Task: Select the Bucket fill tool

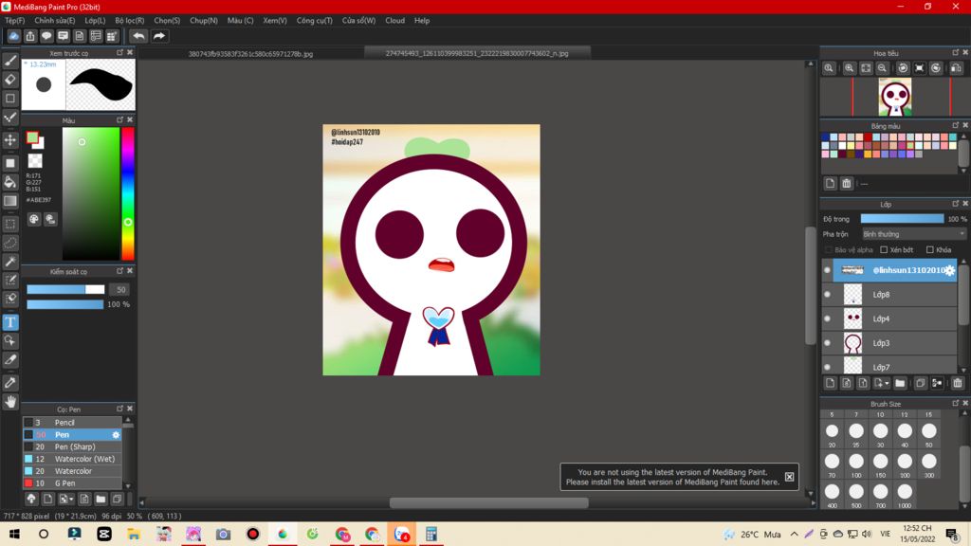Action: click(x=10, y=181)
